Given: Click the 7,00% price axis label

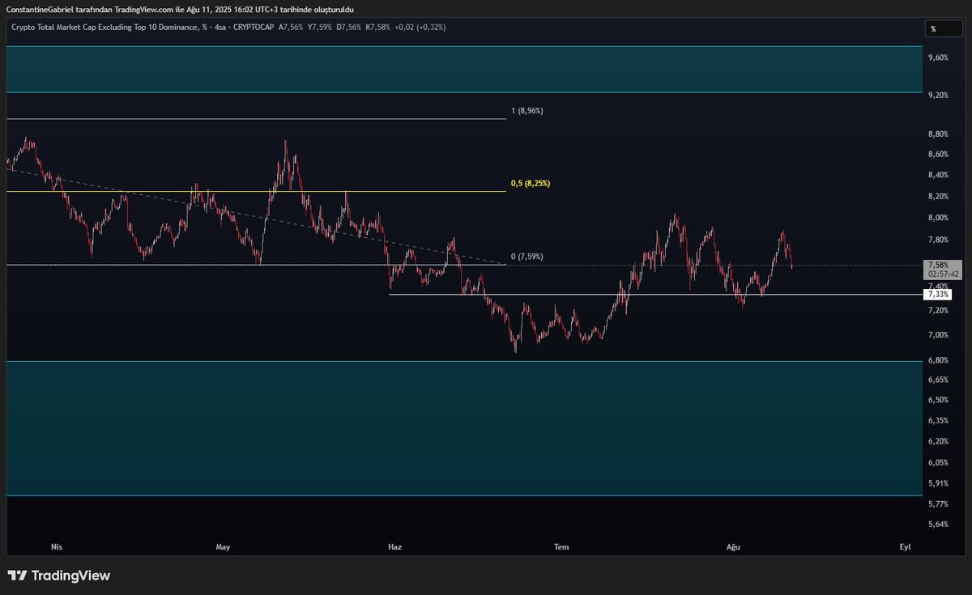Looking at the screenshot, I should [938, 335].
